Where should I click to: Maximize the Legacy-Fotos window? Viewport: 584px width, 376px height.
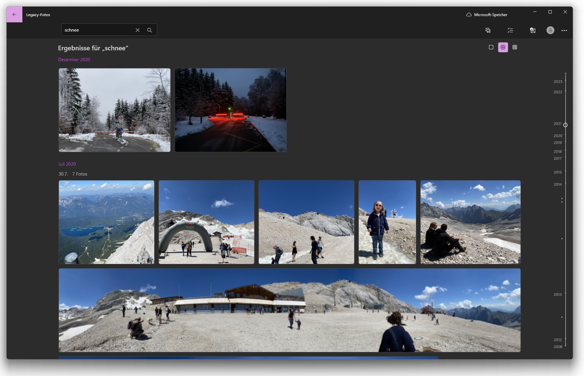click(x=550, y=12)
